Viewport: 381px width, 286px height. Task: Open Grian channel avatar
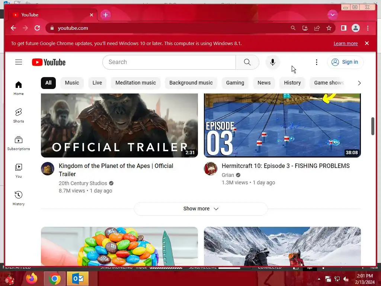pyautogui.click(x=211, y=169)
